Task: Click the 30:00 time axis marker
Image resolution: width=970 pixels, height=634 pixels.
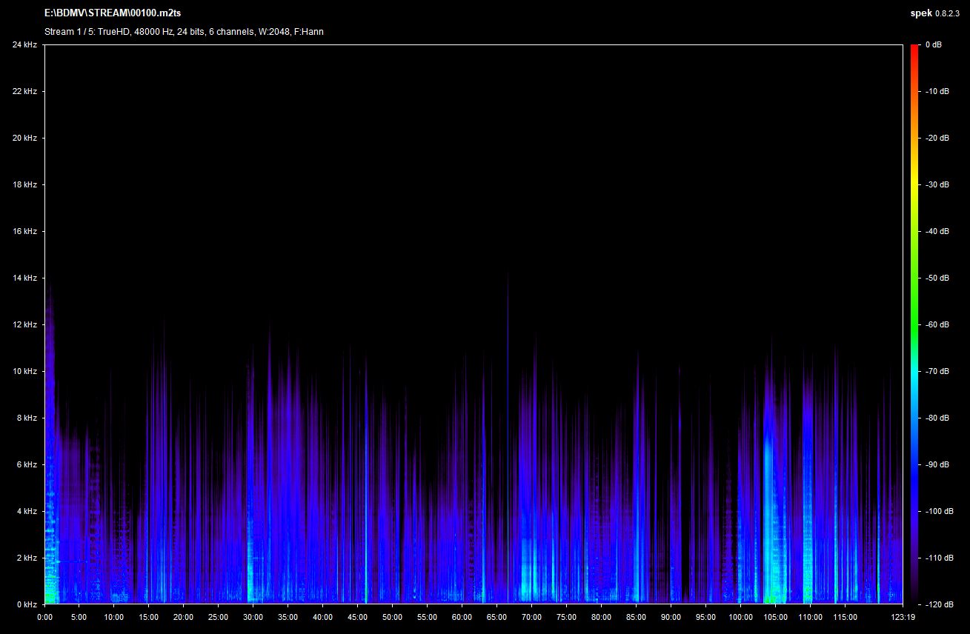Action: 253,617
